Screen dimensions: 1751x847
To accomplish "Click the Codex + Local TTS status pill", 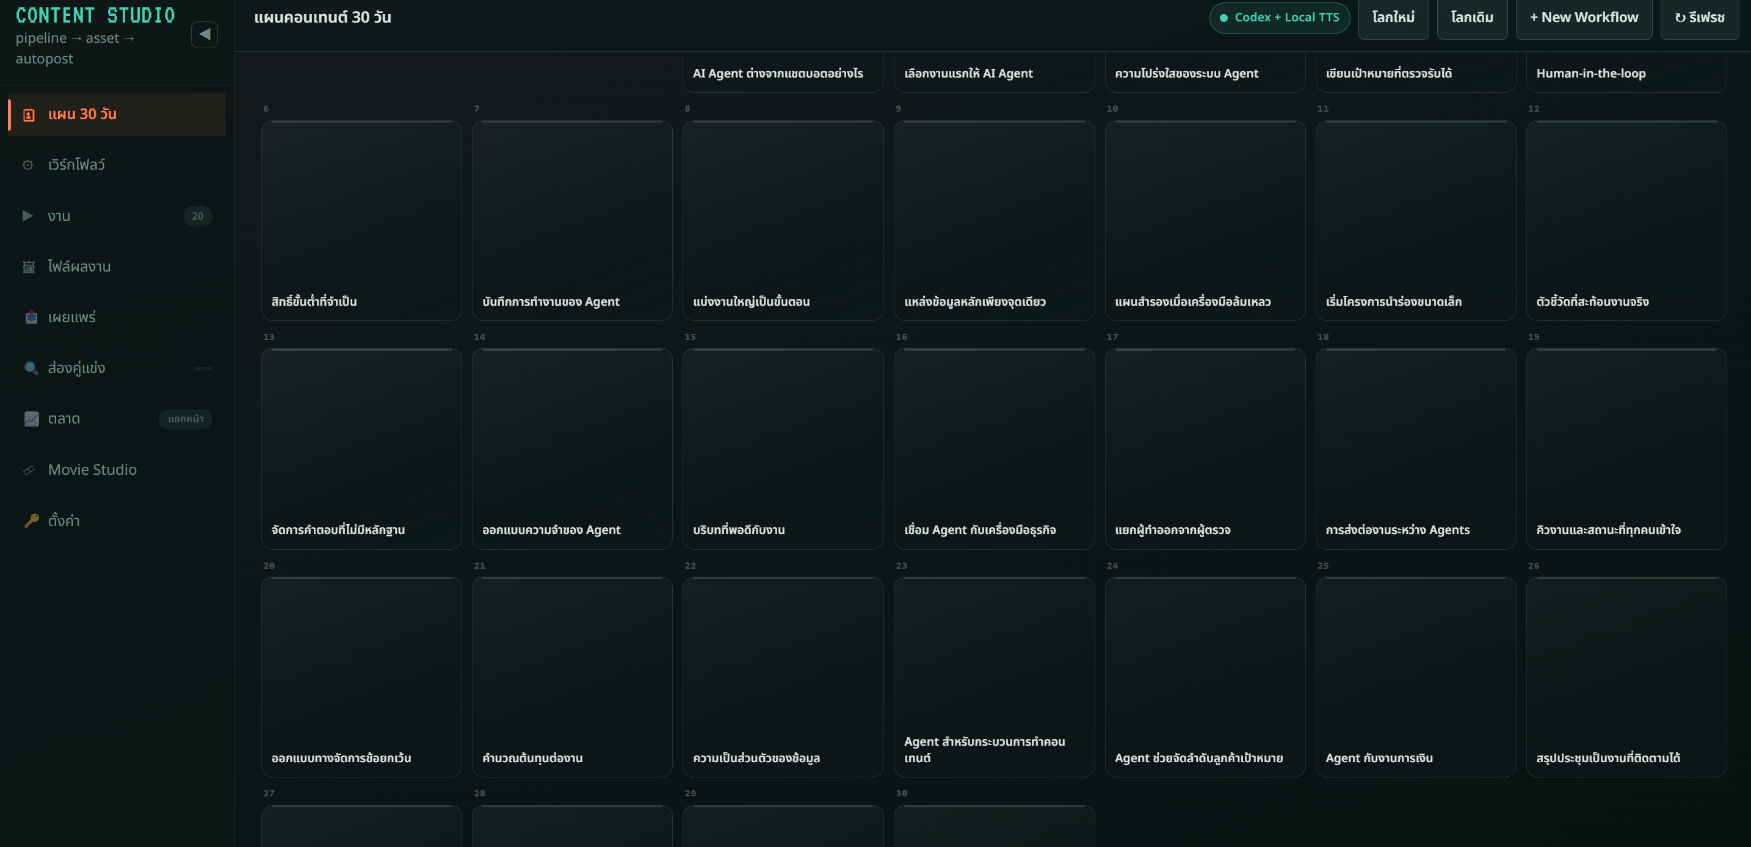I will click(x=1279, y=18).
